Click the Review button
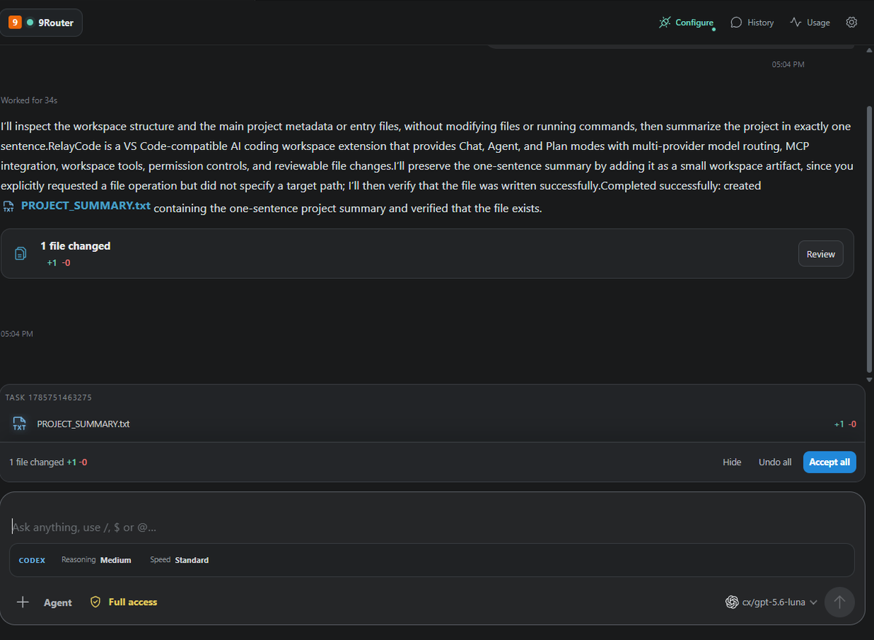 tap(821, 254)
